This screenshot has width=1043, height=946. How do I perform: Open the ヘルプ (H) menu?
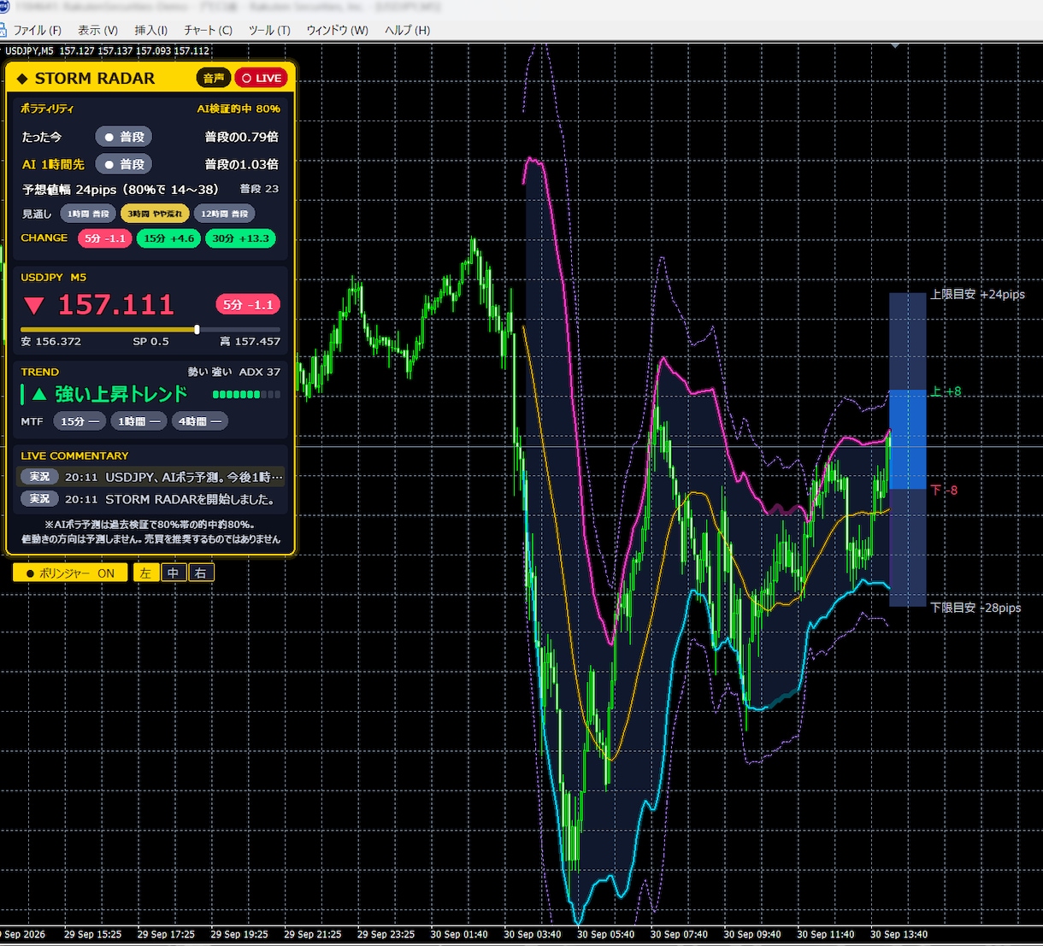(x=407, y=30)
